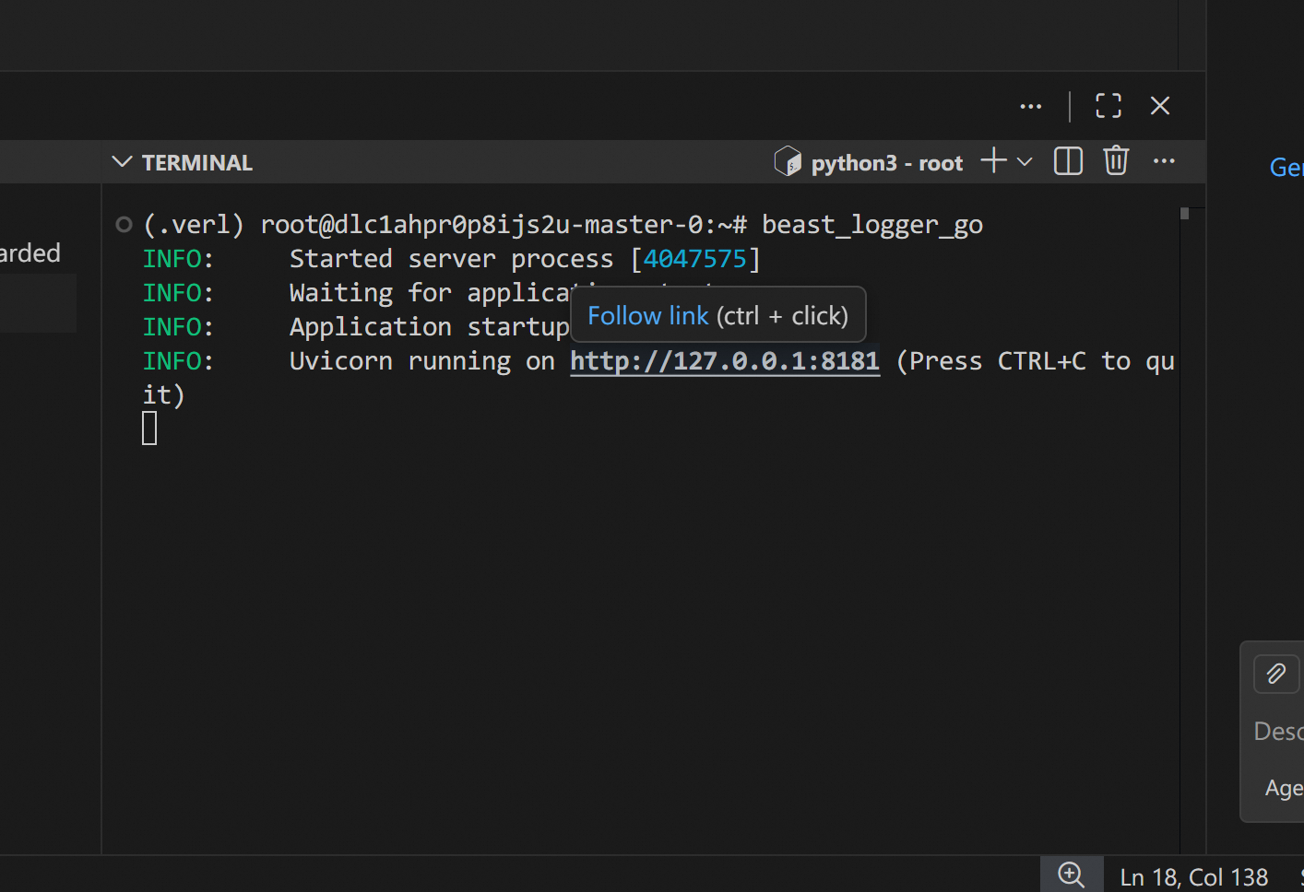Click the paperclip attach icon
Image resolution: width=1304 pixels, height=892 pixels.
point(1275,674)
